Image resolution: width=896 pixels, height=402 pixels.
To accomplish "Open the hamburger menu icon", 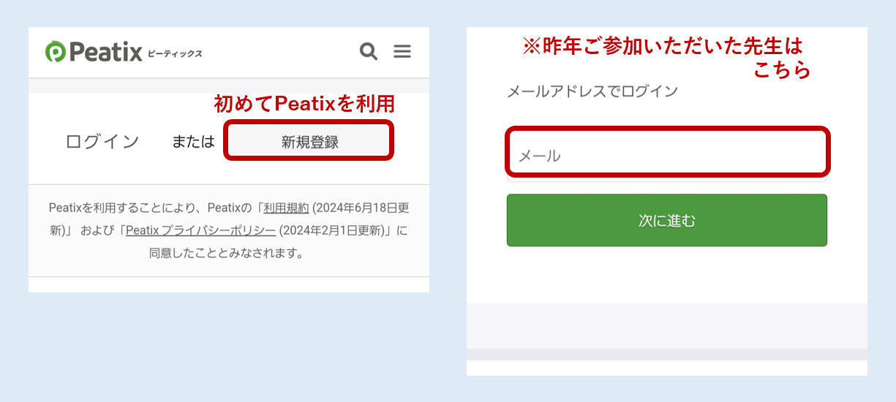I will [x=402, y=51].
